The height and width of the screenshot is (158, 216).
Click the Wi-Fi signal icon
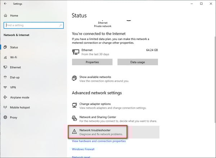click(5, 57)
